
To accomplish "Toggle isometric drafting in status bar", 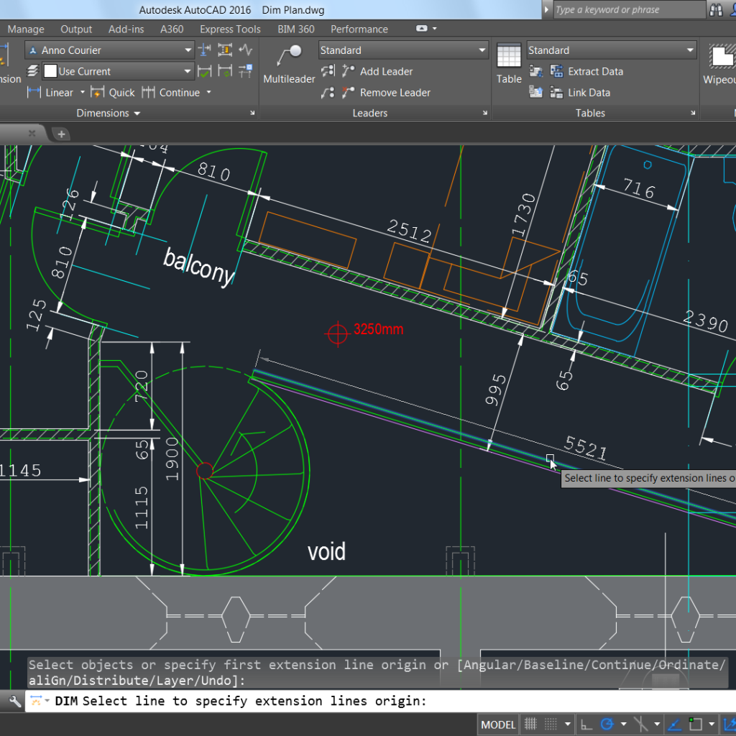I will pyautogui.click(x=640, y=724).
